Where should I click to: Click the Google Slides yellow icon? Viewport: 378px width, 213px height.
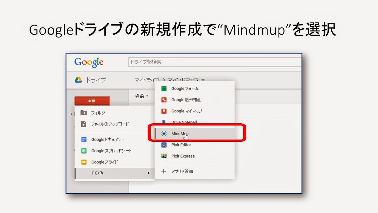point(84,162)
